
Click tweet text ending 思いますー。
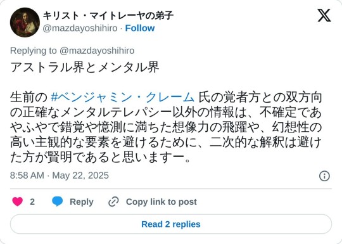[101, 157]
